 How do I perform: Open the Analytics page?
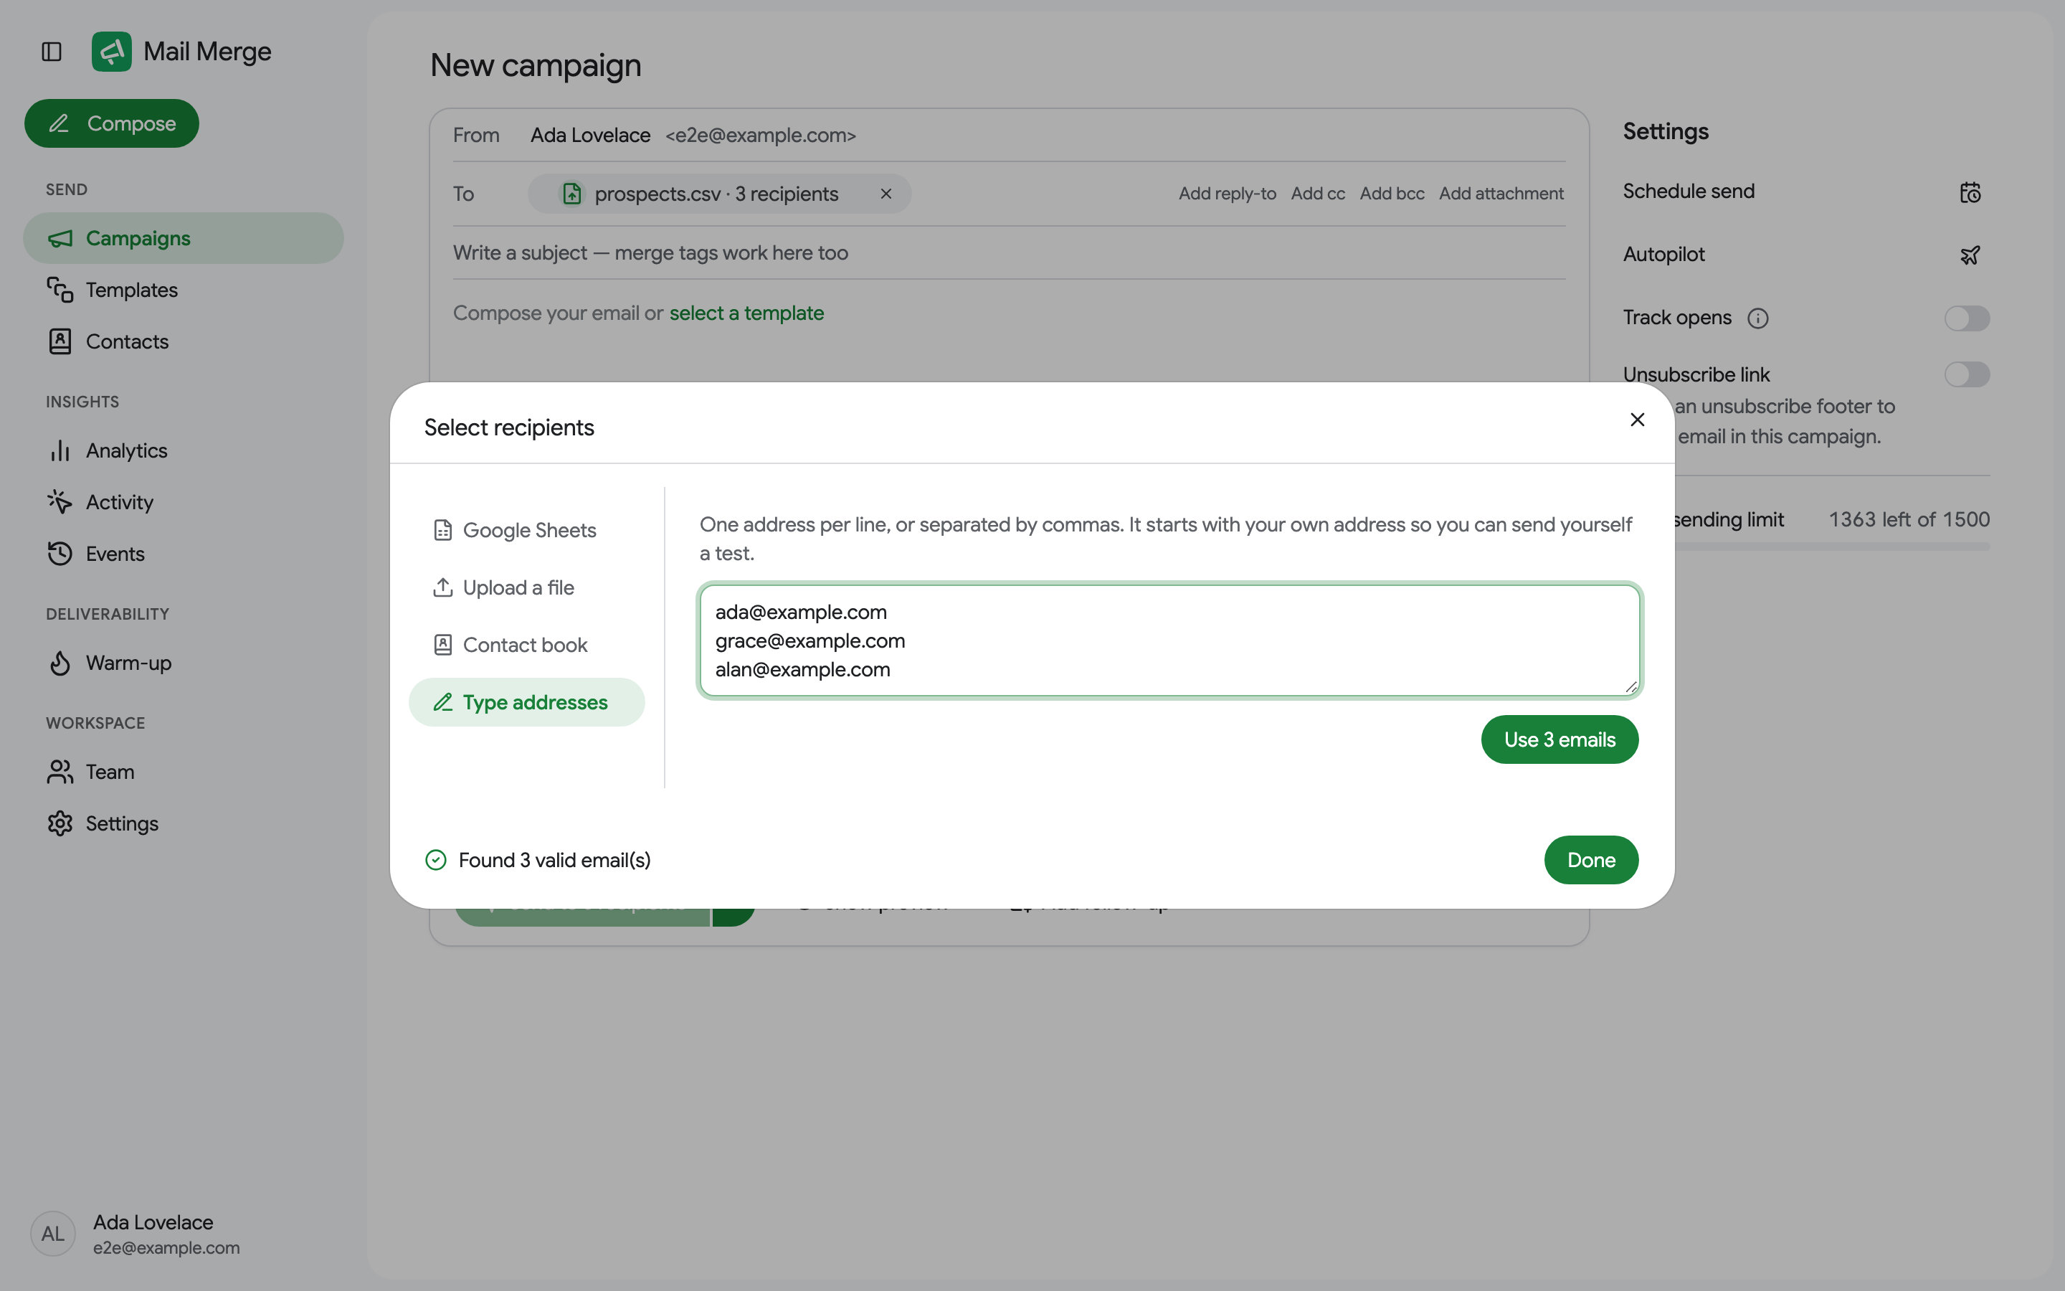point(184,450)
